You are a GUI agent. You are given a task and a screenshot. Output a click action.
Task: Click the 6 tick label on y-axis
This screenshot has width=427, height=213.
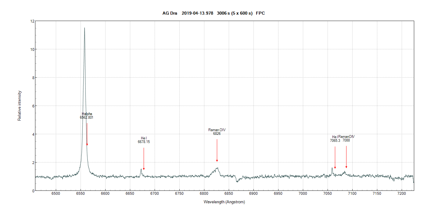tap(33, 106)
